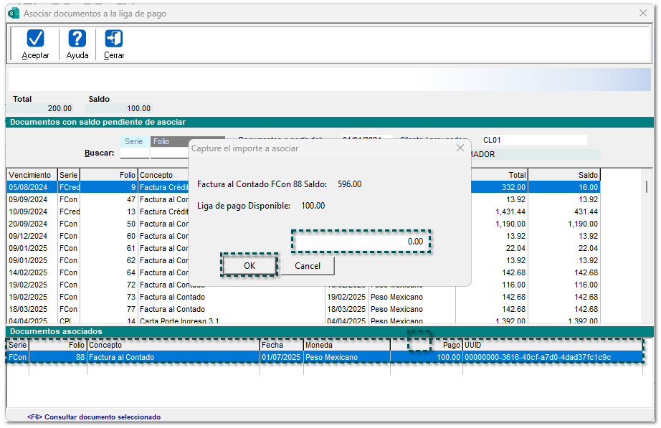Screen dimensions: 661x428
Task: Sort by Vencimiento column header
Action: (x=32, y=175)
